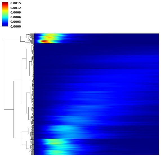Click the rainbow color scale bar
This screenshot has width=161, height=157.
(x=5, y=14)
